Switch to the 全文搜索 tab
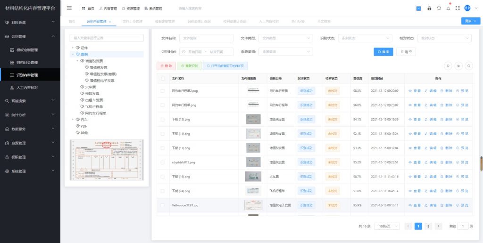This screenshot has height=243, width=483. pyautogui.click(x=324, y=22)
